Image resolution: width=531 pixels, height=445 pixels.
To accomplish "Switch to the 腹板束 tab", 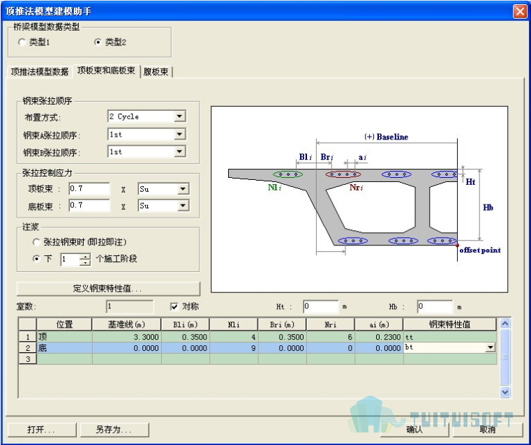I will click(156, 72).
